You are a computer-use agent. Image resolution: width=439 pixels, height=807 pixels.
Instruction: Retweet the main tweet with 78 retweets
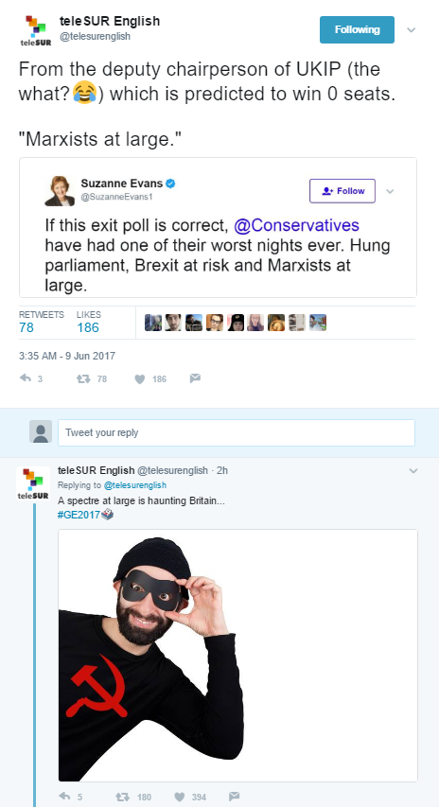pos(83,378)
